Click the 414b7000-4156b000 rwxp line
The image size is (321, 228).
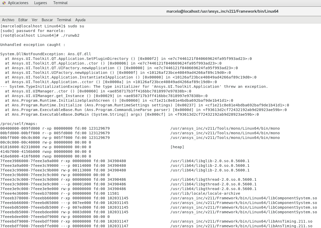pyautogui.click(x=46, y=152)
